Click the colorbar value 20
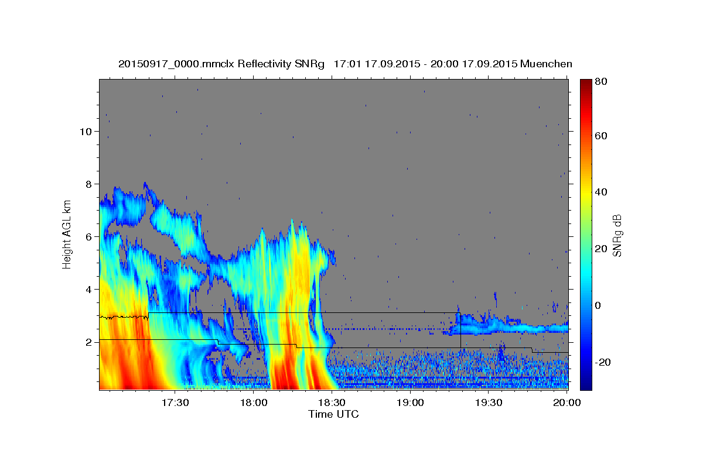Screen dimensions: 703x468 click(x=602, y=249)
